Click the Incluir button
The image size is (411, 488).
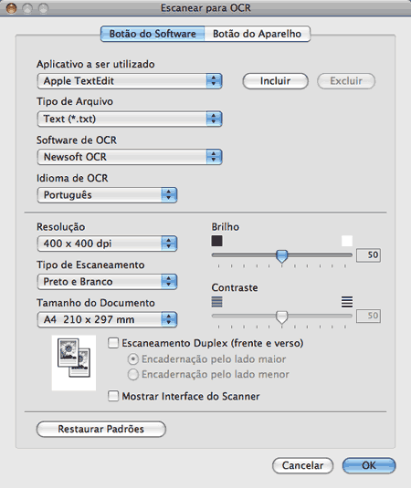[276, 81]
